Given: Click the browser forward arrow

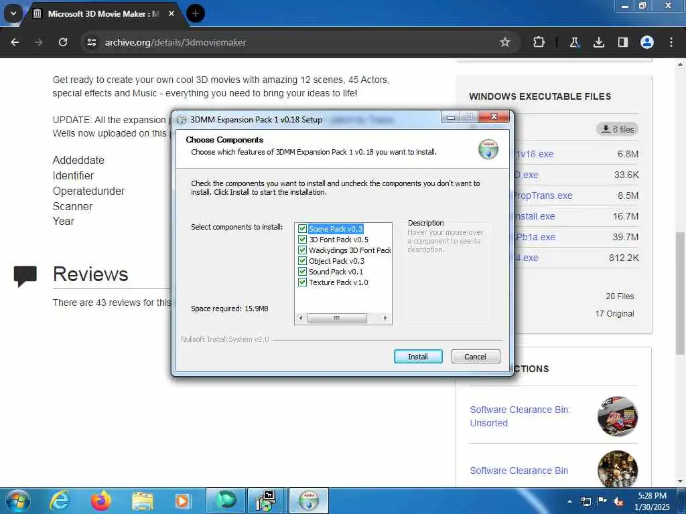Looking at the screenshot, I should pos(38,42).
